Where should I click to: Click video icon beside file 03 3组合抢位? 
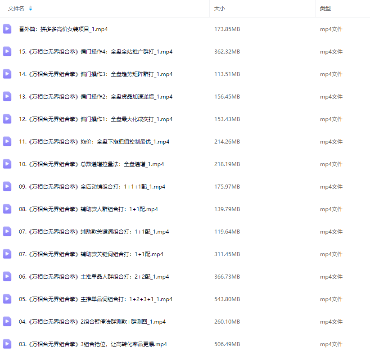(7, 344)
